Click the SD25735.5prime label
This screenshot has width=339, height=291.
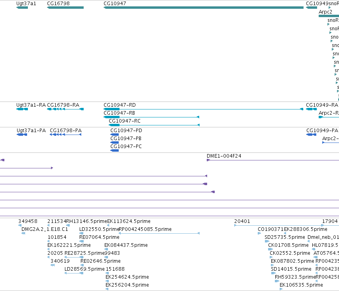[285, 237]
